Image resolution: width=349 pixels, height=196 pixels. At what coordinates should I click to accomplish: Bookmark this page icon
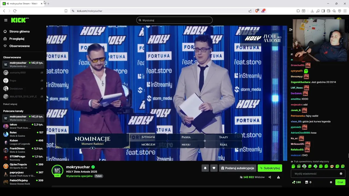(x=66, y=11)
